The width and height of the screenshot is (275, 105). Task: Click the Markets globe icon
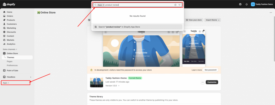pos(4,40)
